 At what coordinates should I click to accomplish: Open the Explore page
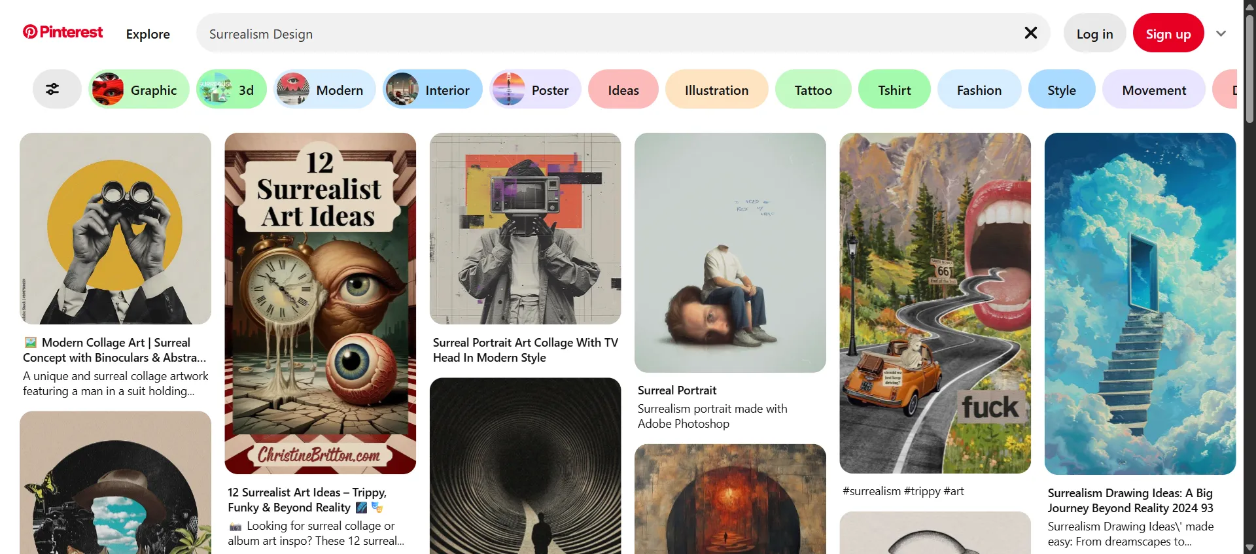point(148,34)
